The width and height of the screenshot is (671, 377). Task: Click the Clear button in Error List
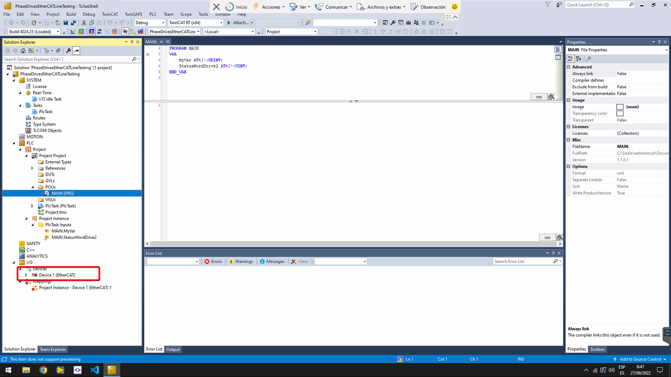299,261
